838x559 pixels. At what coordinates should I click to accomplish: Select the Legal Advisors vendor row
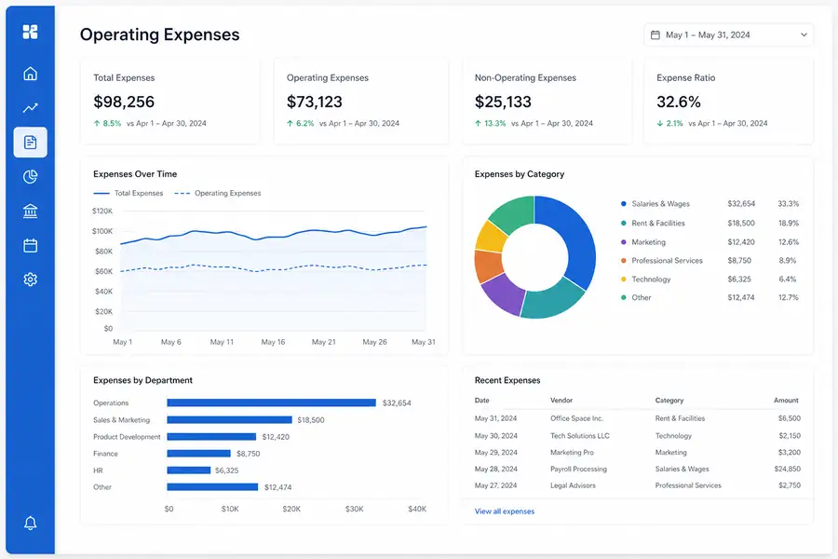click(638, 485)
